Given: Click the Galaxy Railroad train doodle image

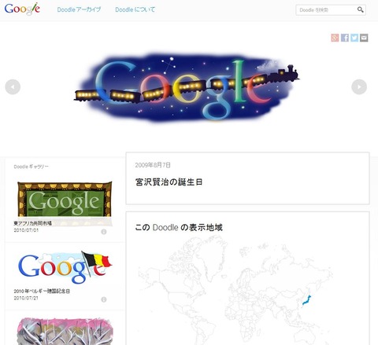Looking at the screenshot, I should [x=187, y=87].
